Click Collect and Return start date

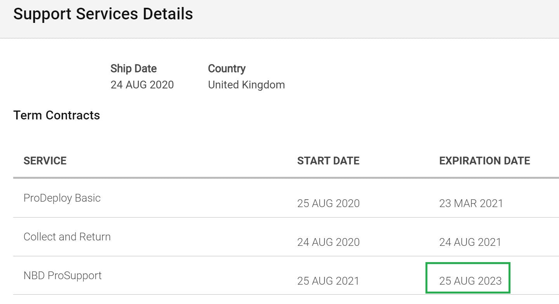click(328, 242)
